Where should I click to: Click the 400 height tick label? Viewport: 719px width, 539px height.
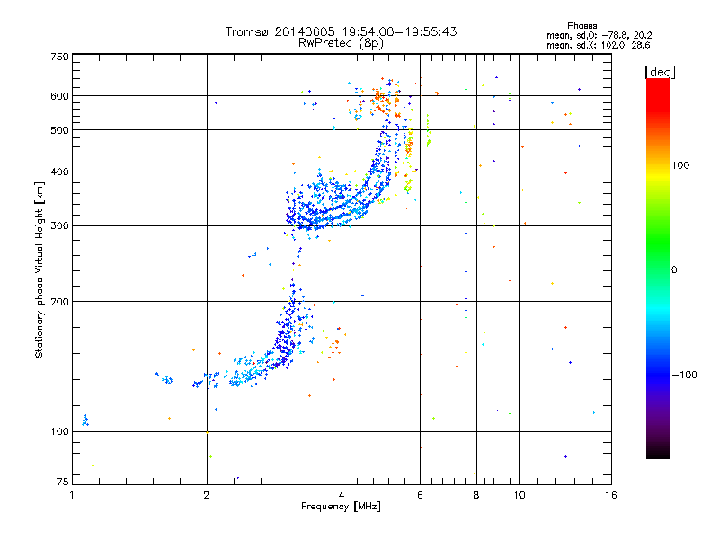[x=60, y=172]
